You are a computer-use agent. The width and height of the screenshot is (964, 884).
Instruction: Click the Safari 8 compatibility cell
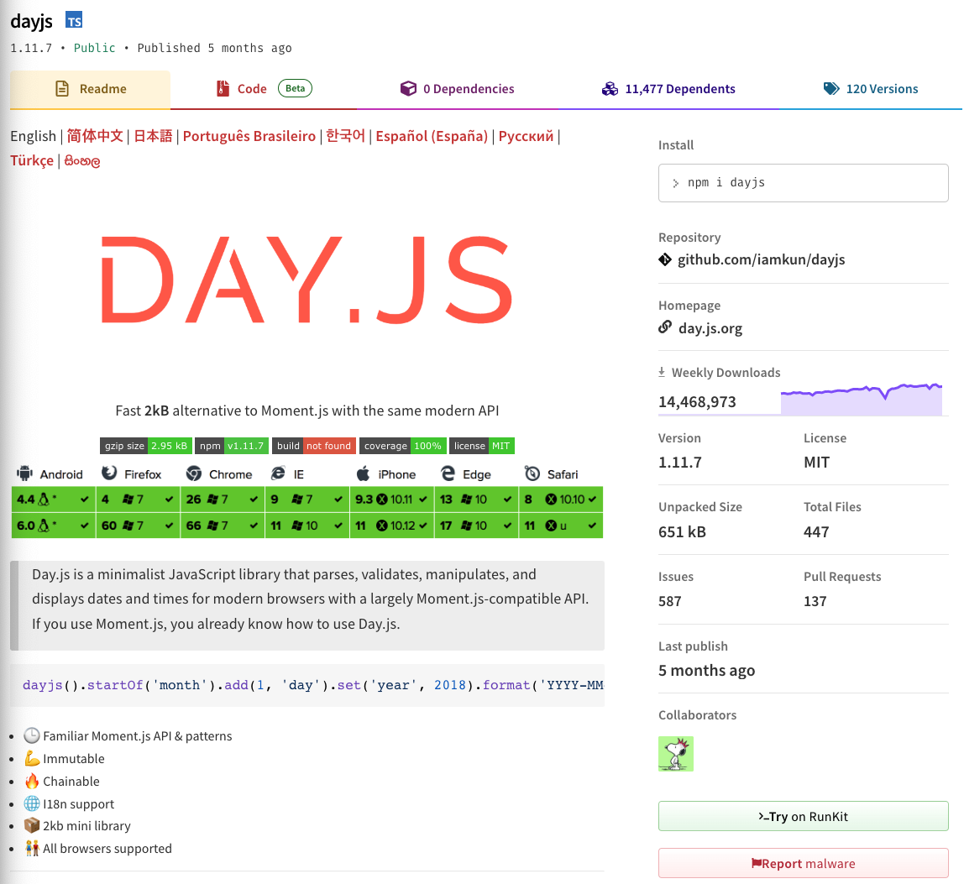pos(561,500)
